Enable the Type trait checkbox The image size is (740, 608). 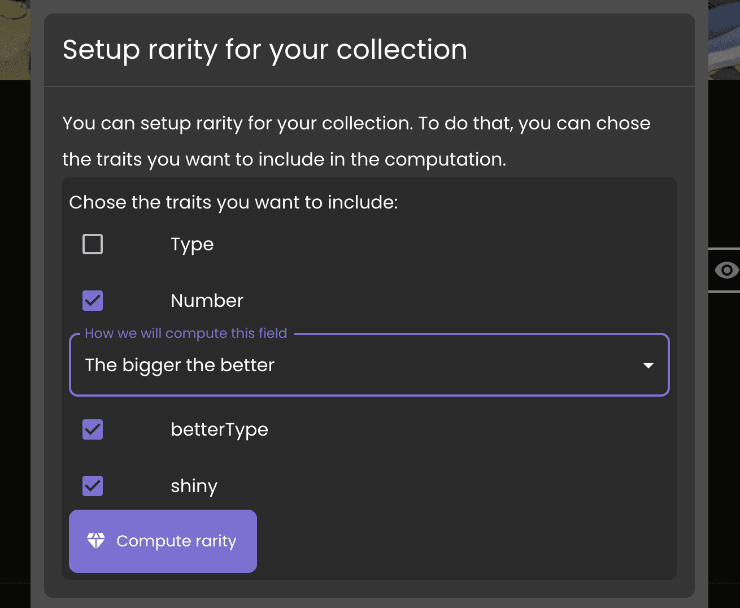(x=93, y=244)
